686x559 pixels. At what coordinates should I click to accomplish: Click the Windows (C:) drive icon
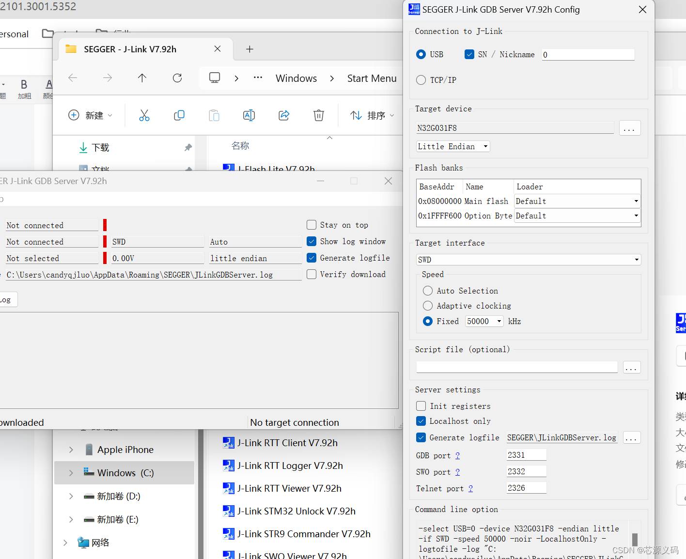(89, 472)
